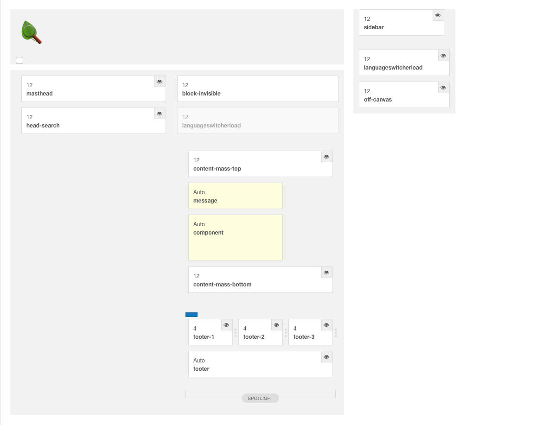Click the SPOTLIGHT label button

[x=261, y=398]
